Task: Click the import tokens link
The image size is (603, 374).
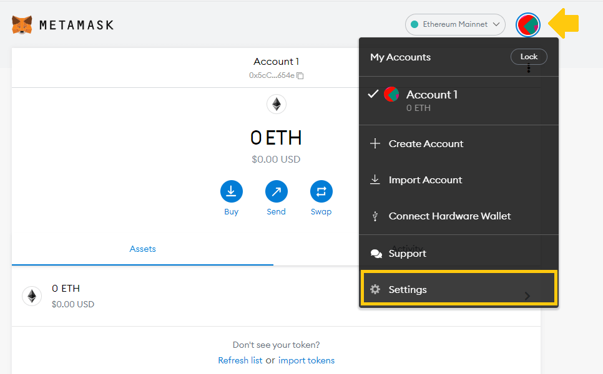Action: tap(306, 360)
